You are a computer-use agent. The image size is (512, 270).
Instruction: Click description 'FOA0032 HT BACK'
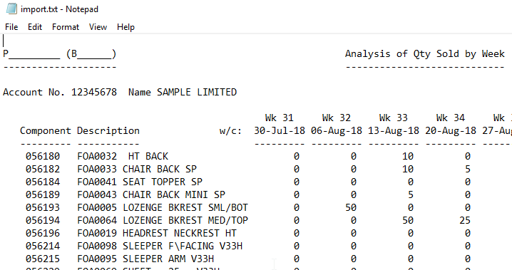click(123, 157)
